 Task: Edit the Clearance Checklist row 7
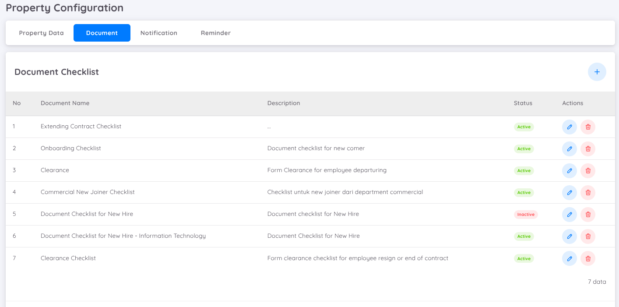tap(569, 258)
